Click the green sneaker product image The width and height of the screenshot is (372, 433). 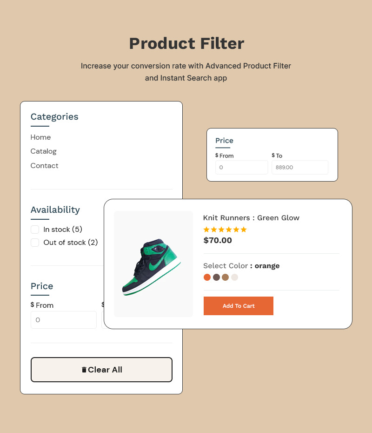coord(153,264)
